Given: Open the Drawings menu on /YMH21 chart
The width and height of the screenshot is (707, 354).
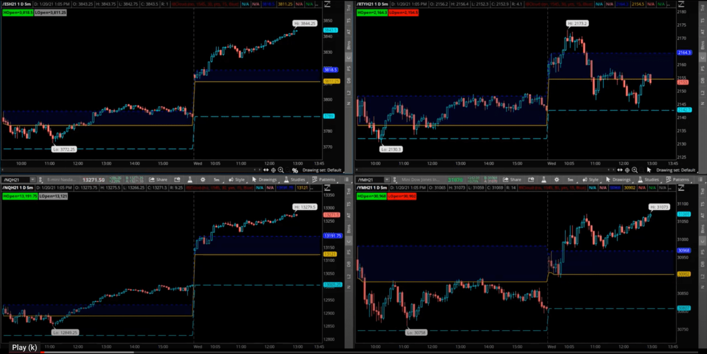Looking at the screenshot, I should click(x=618, y=180).
